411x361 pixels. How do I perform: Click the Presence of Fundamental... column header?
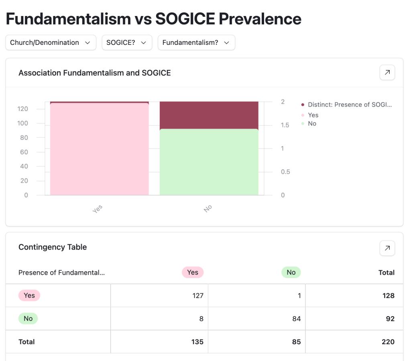tap(61, 272)
